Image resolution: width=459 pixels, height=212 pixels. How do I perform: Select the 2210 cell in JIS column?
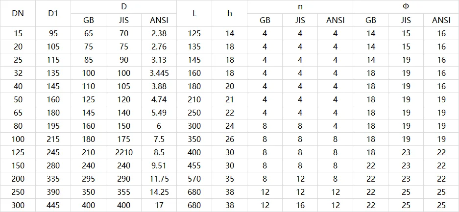click(124, 153)
